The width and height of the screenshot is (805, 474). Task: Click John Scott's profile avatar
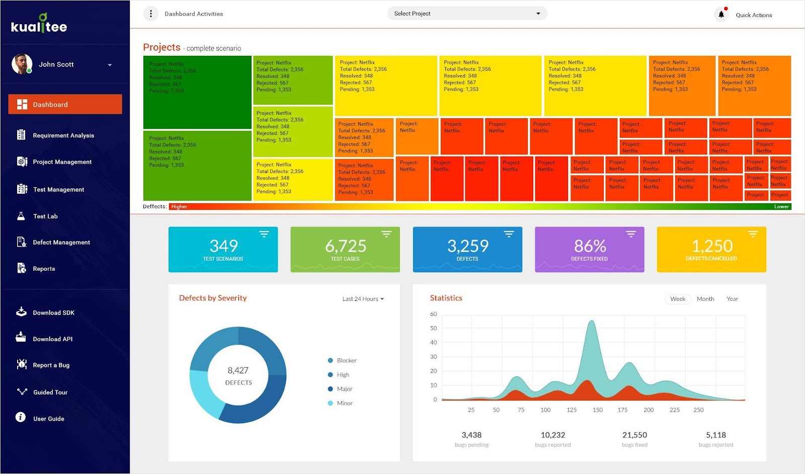pos(22,64)
